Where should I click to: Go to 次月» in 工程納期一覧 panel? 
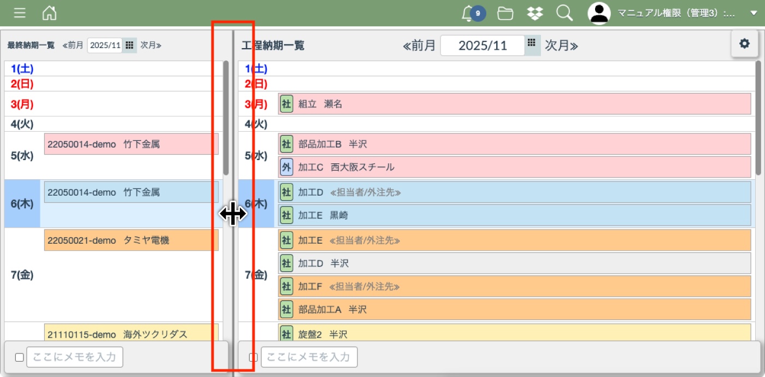point(561,45)
